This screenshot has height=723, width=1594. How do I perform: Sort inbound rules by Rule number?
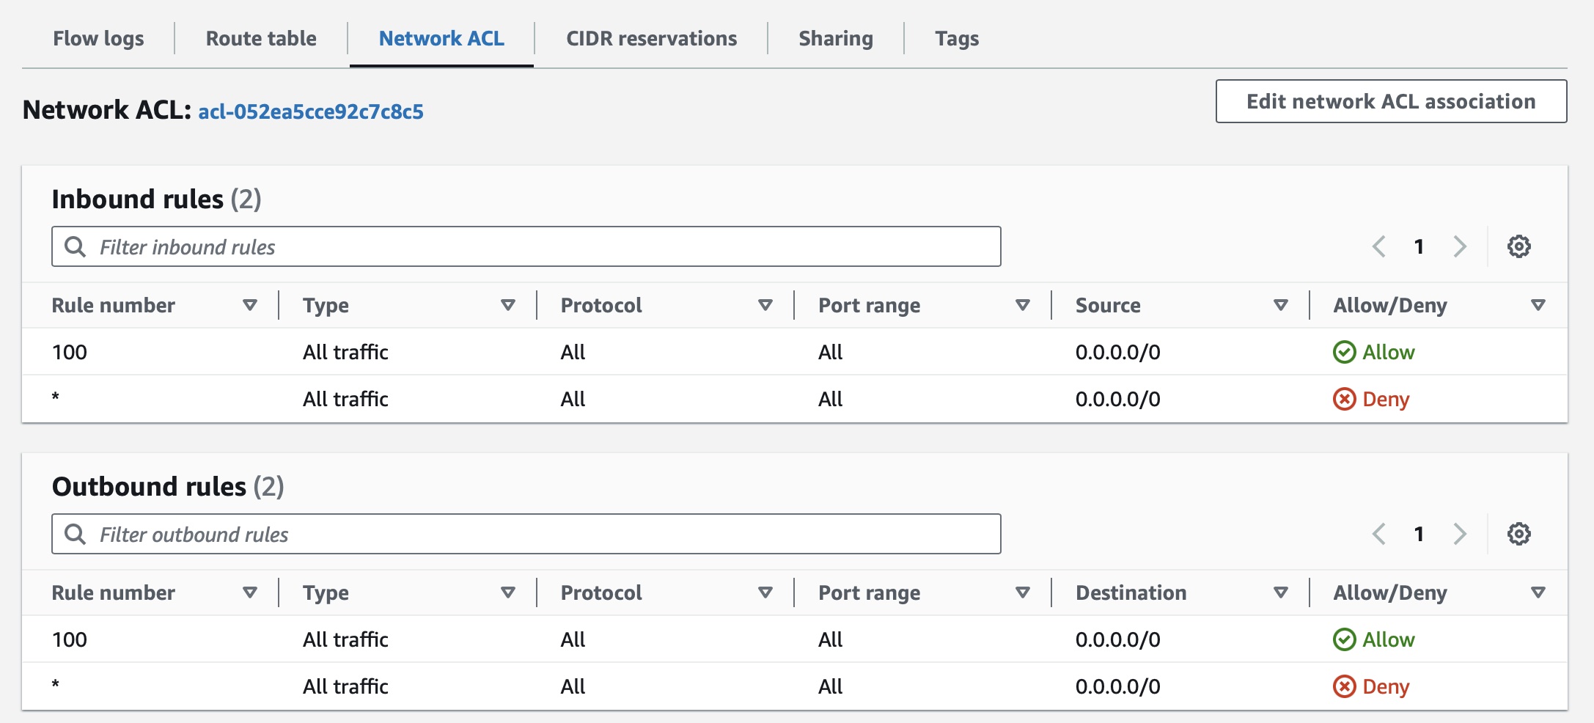[250, 305]
